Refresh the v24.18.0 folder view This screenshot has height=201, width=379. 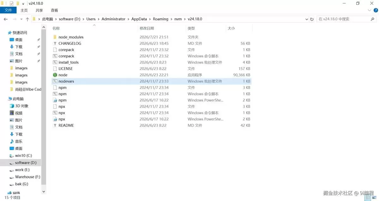pyautogui.click(x=312, y=19)
